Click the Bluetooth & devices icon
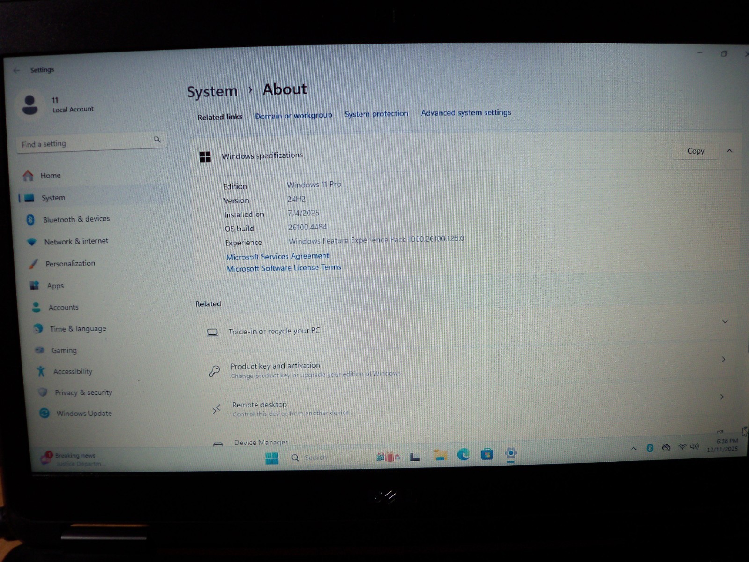The image size is (749, 562). (30, 220)
